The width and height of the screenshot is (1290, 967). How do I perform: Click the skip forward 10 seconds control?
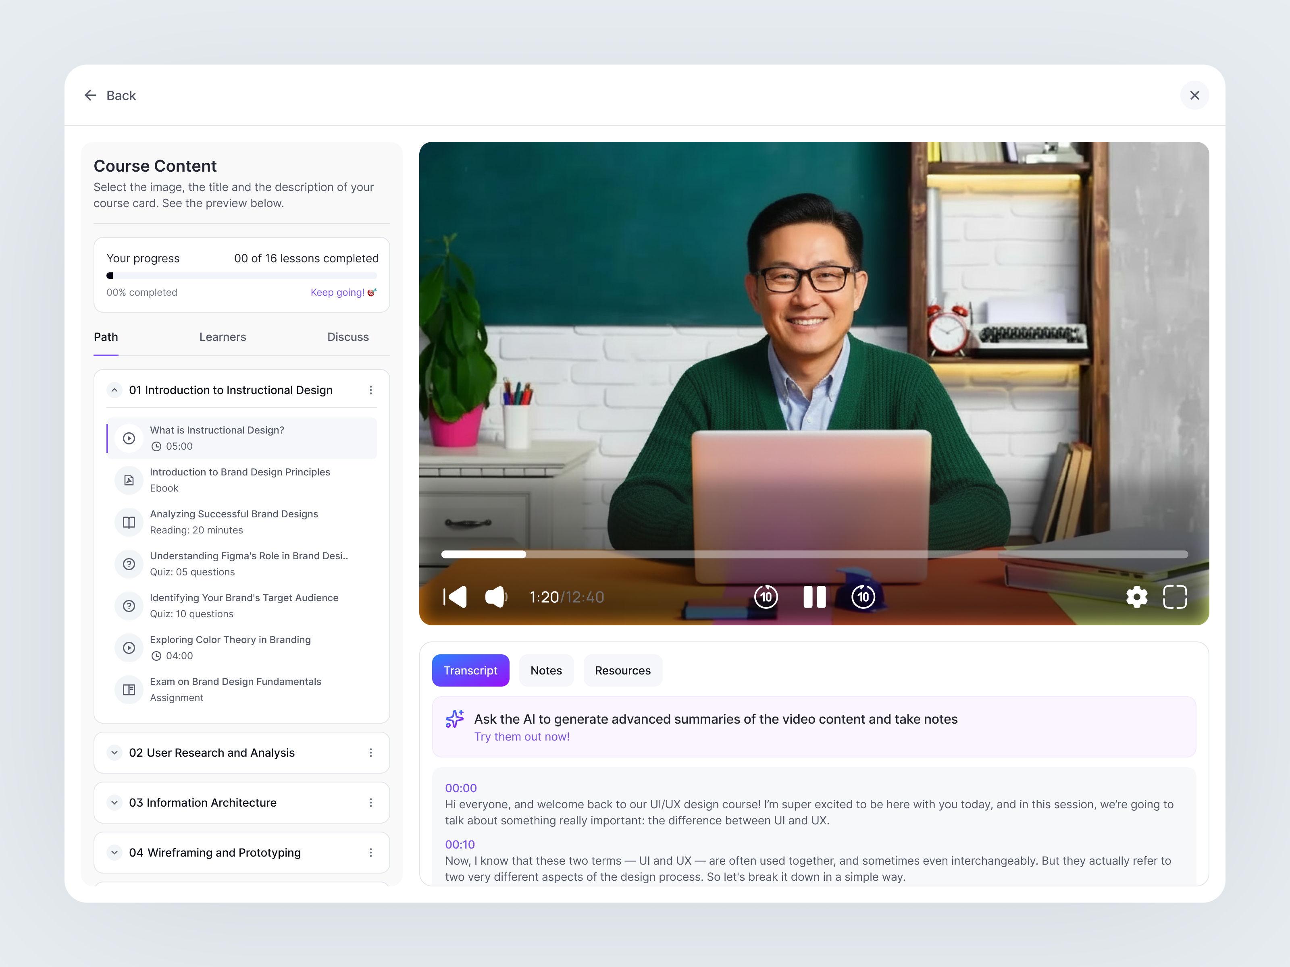(863, 596)
